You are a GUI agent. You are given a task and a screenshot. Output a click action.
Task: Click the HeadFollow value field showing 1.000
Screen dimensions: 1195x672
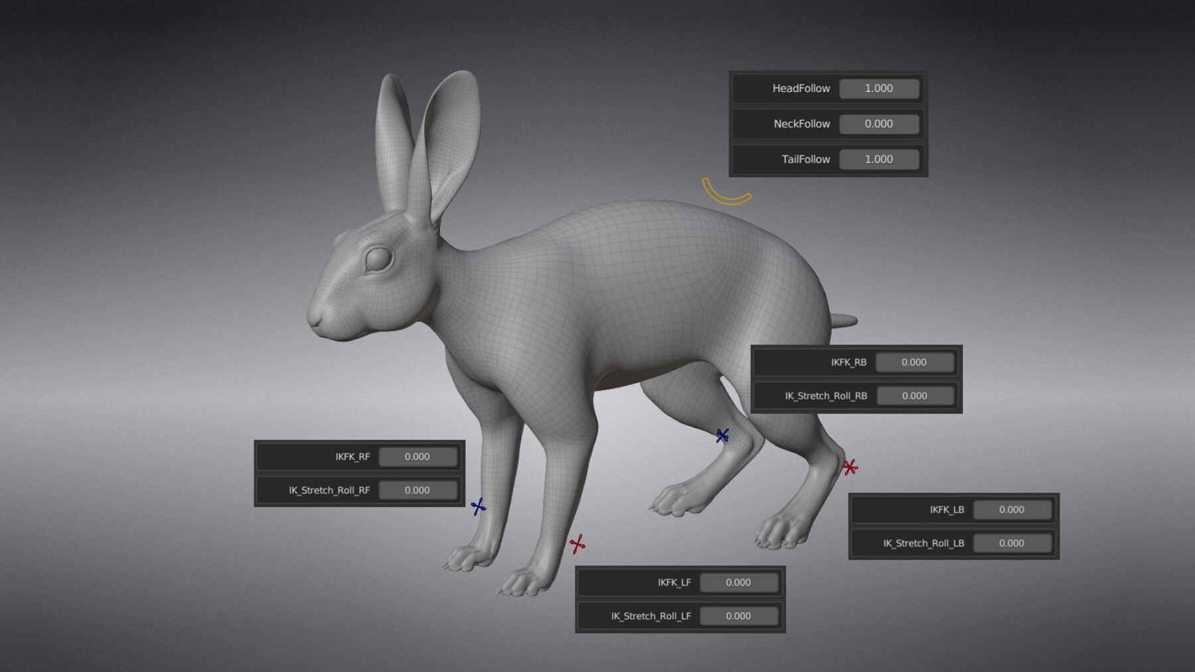879,88
